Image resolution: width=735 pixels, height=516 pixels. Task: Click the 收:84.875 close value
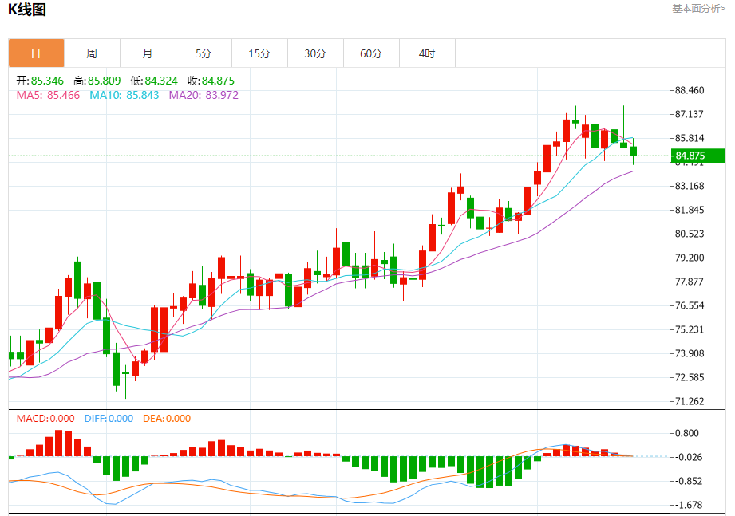(x=211, y=81)
